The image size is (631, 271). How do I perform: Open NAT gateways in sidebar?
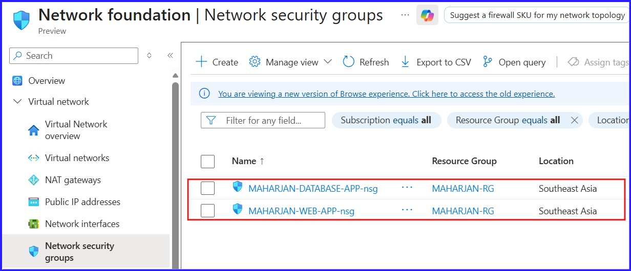(x=73, y=180)
